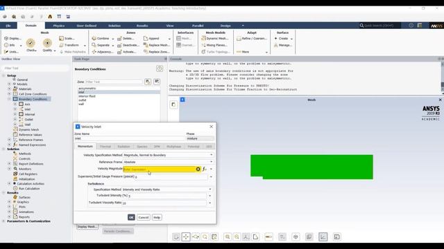Select the translate/pan tool in graphics toolbar
The width and height of the screenshot is (444, 249).
pyautogui.click(x=186, y=237)
